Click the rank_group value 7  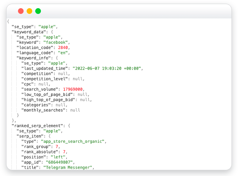(57, 147)
